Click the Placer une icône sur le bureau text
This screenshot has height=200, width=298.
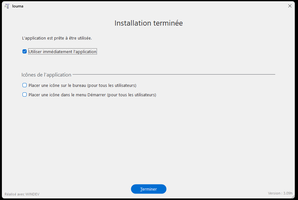tap(57, 86)
